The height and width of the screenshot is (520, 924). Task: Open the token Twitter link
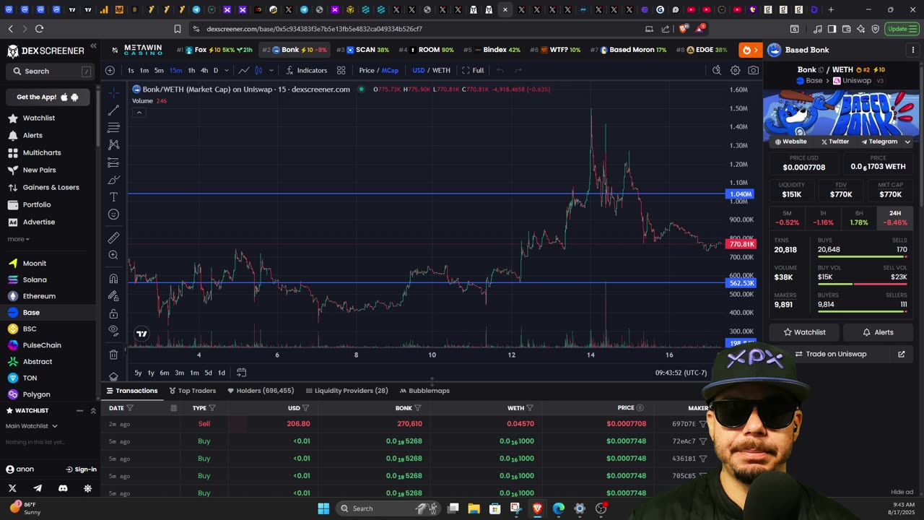tap(834, 142)
